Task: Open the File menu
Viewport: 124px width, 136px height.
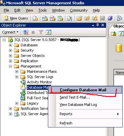Action: point(6,10)
